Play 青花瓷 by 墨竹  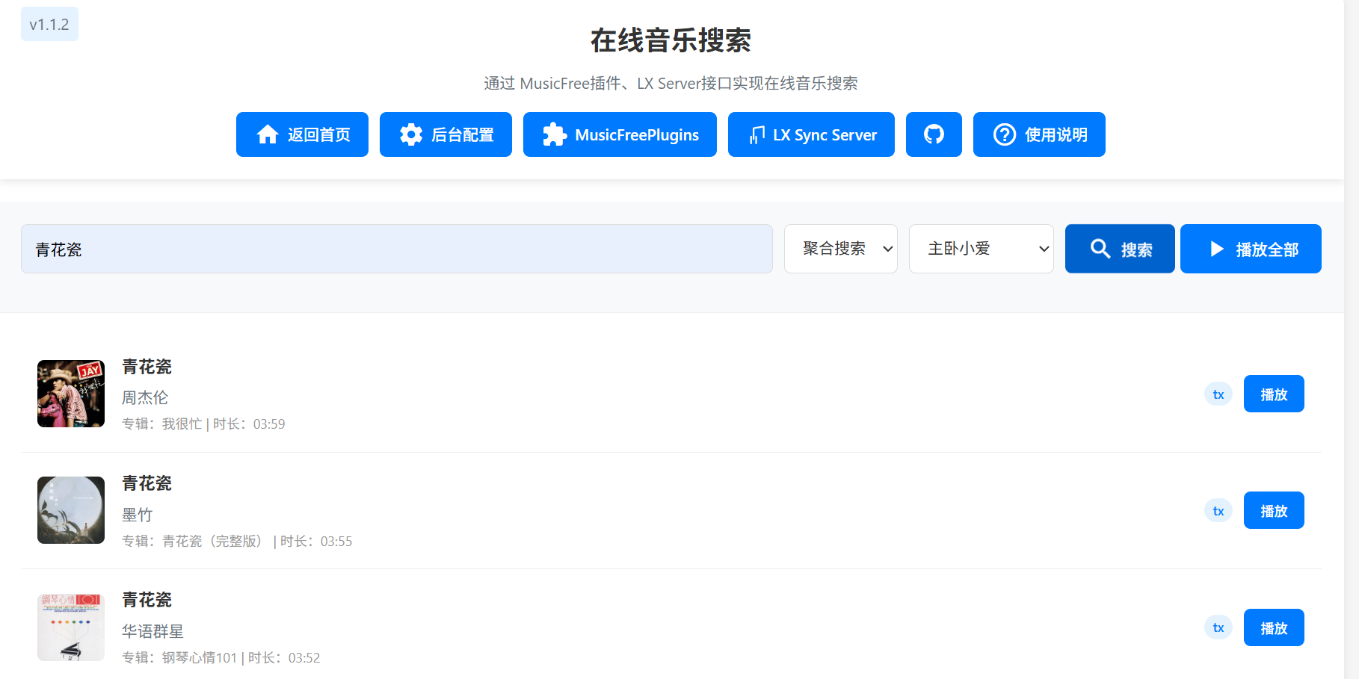tap(1274, 510)
